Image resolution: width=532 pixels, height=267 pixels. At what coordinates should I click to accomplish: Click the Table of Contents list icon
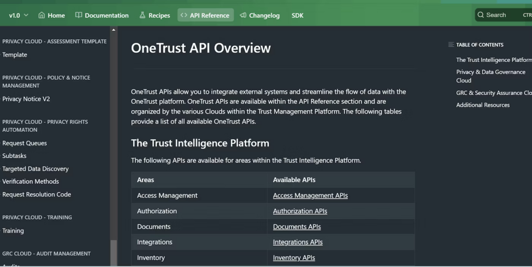451,45
